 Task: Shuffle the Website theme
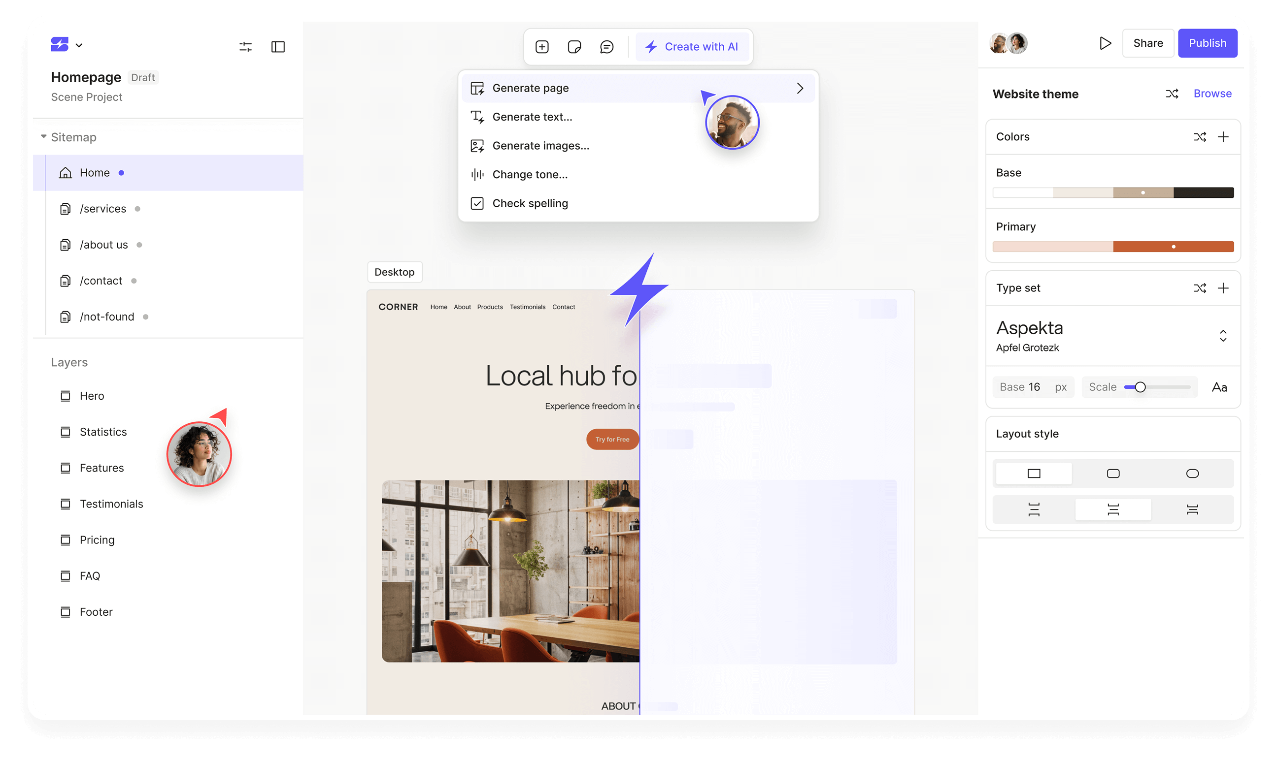click(x=1171, y=94)
